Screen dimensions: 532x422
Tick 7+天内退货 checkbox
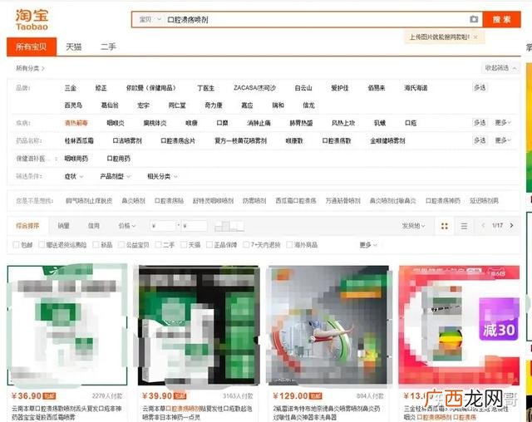click(246, 244)
